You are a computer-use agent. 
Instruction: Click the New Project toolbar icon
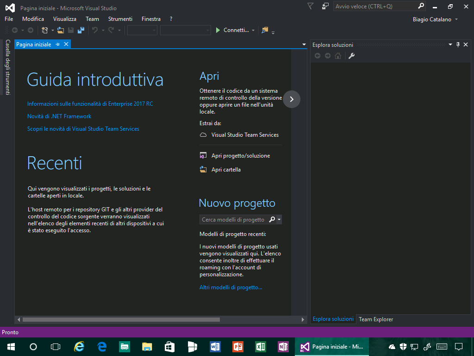[45, 30]
